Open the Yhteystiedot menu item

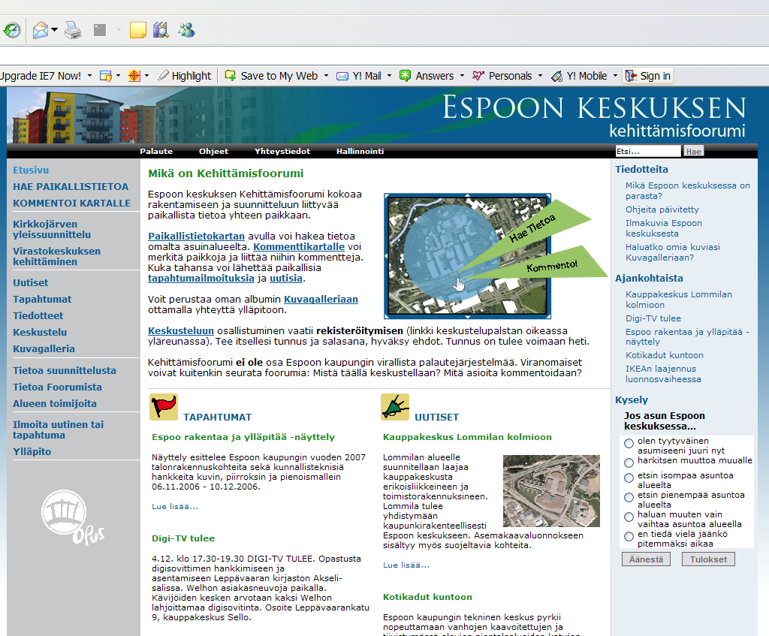pos(282,151)
